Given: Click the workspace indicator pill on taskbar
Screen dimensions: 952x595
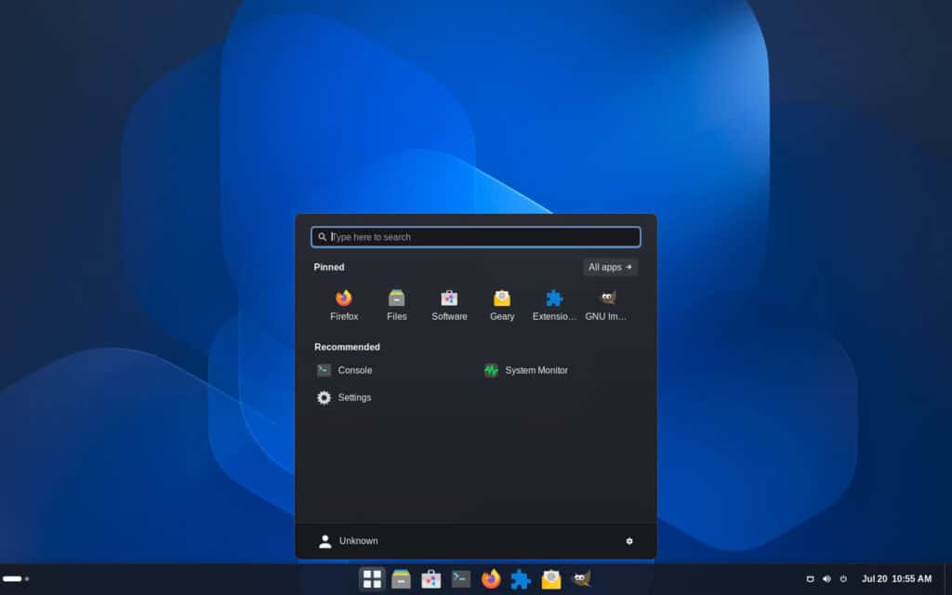Looking at the screenshot, I should click(x=12, y=578).
